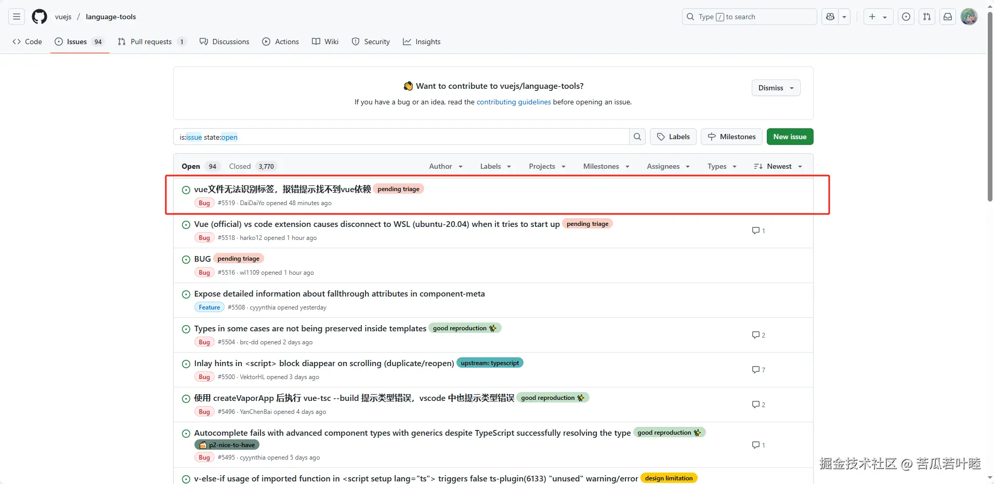Open issue about fallthrough attributes in component-meta
The width and height of the screenshot is (994, 484).
click(339, 293)
